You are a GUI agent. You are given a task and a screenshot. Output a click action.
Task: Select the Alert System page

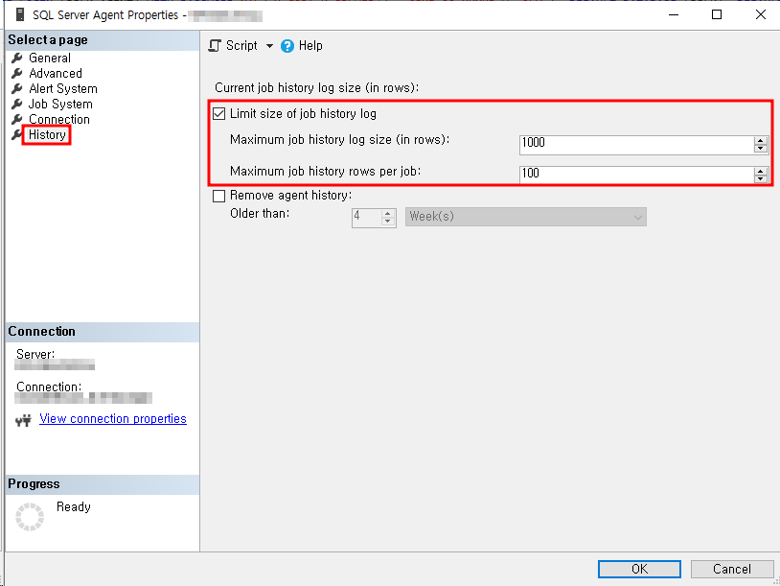coord(62,88)
